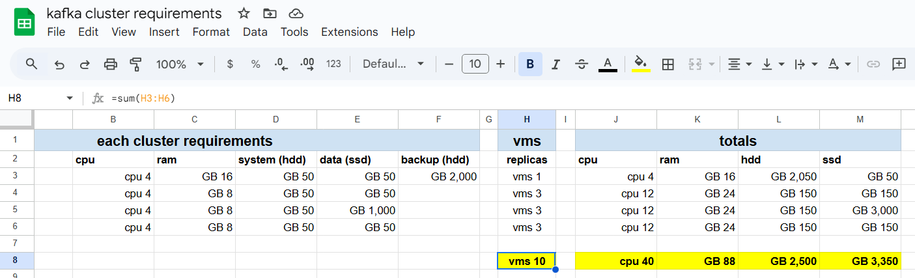Select the yellow 'cpu 40' total cell
915x278 pixels.
pos(616,261)
